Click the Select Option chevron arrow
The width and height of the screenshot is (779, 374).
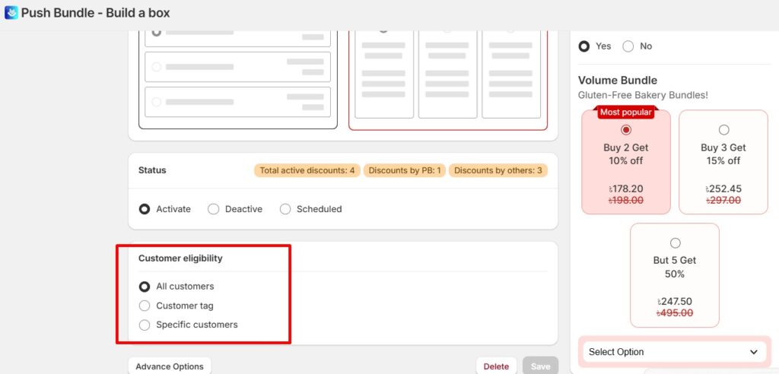click(754, 352)
